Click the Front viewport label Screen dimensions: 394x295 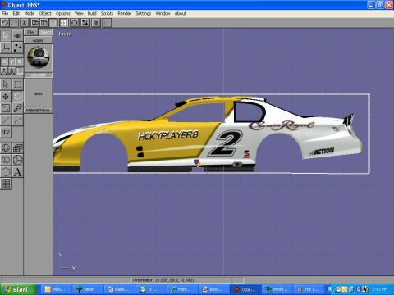pyautogui.click(x=66, y=34)
